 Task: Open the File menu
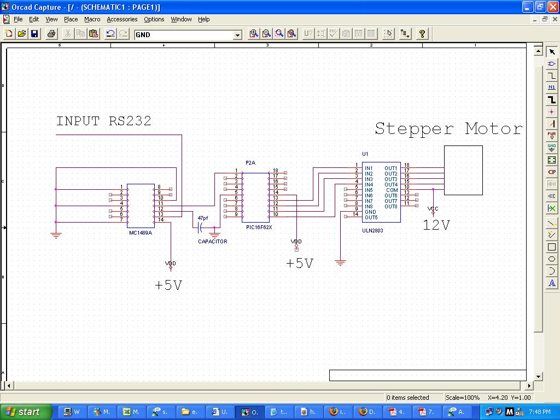(18, 19)
